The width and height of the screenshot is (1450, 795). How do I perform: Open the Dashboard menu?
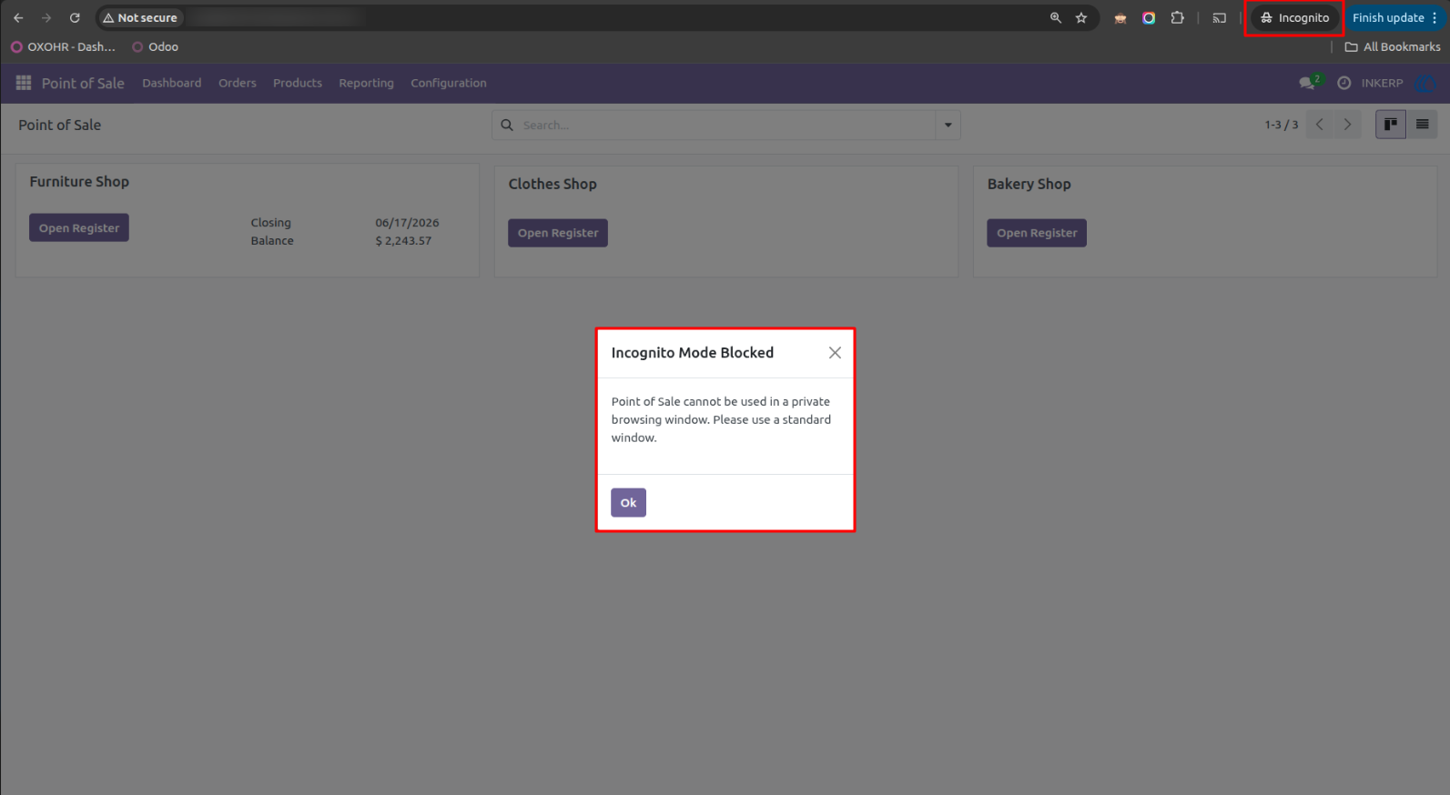(x=172, y=83)
